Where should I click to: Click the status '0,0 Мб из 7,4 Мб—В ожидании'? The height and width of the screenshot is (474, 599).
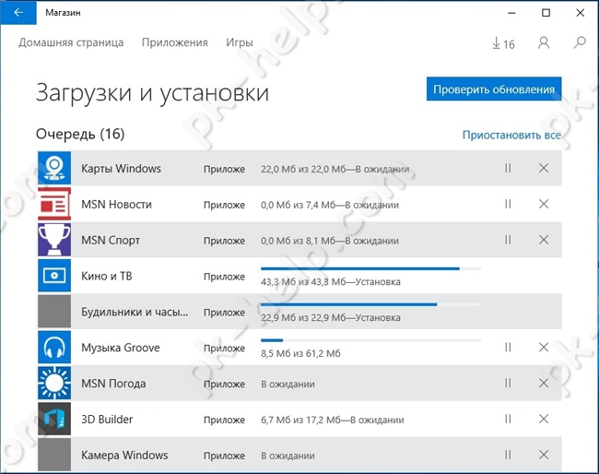point(330,205)
